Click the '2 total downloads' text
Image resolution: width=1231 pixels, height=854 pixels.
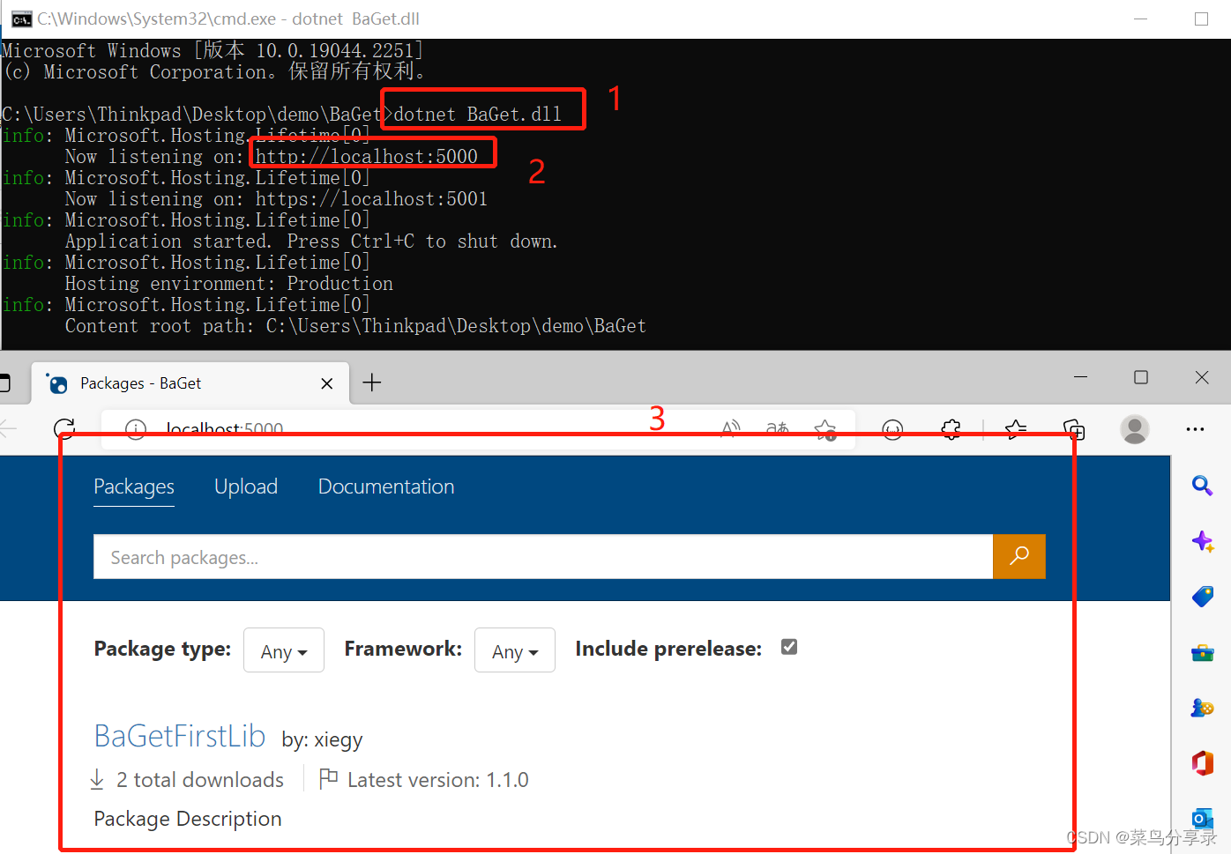tap(199, 780)
